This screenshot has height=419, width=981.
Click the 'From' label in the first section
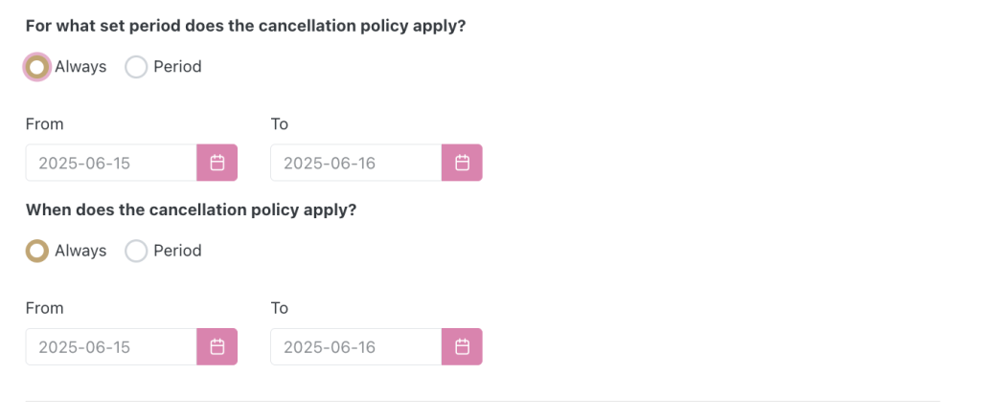pyautogui.click(x=44, y=123)
